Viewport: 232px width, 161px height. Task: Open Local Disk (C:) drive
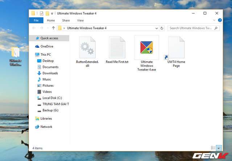point(50,98)
